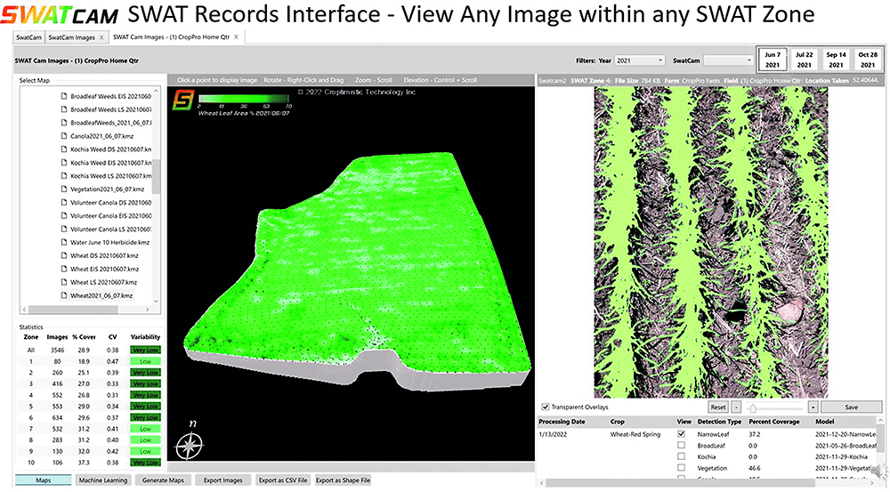Enable the Vegetation view checkbox
Image resolution: width=890 pixels, height=492 pixels.
click(x=681, y=468)
